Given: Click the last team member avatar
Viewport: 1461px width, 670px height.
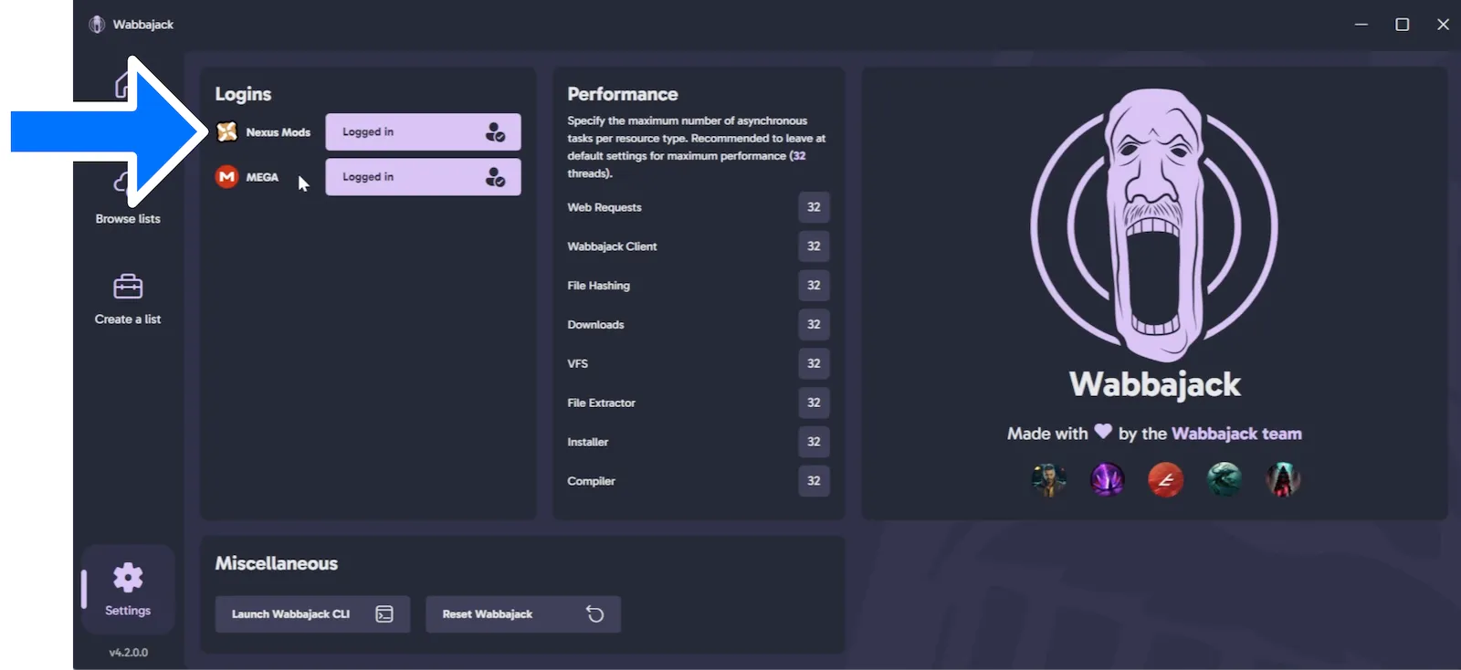Looking at the screenshot, I should click(x=1282, y=479).
